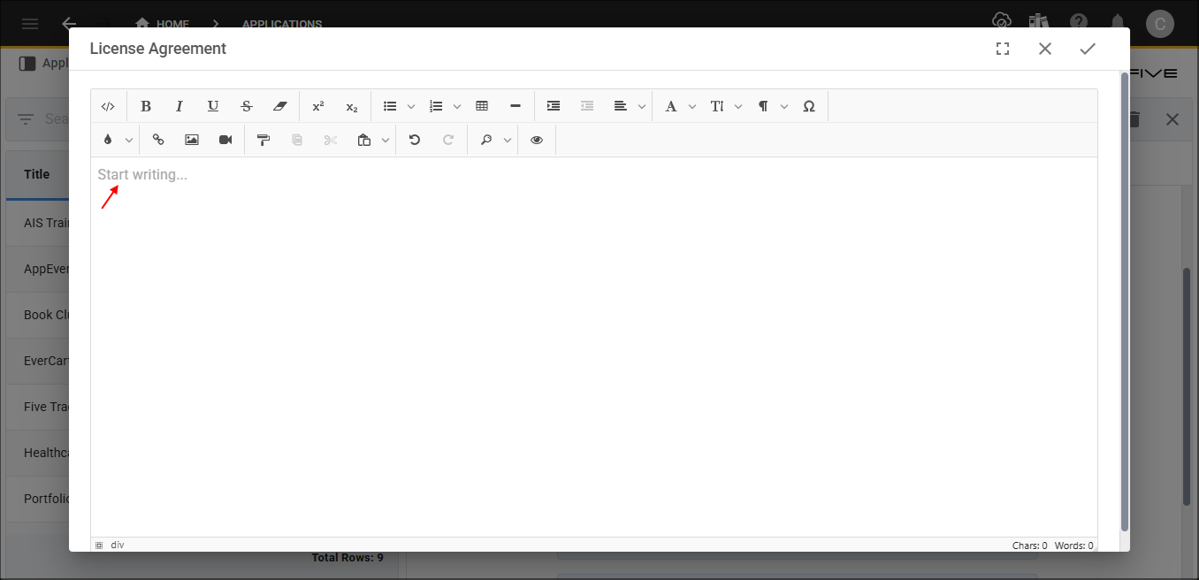This screenshot has width=1199, height=580.
Task: Click the insert table icon
Action: (482, 105)
